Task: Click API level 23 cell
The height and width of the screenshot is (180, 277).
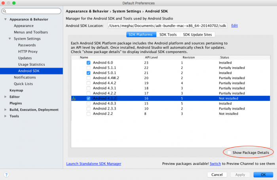Action: coord(146,63)
